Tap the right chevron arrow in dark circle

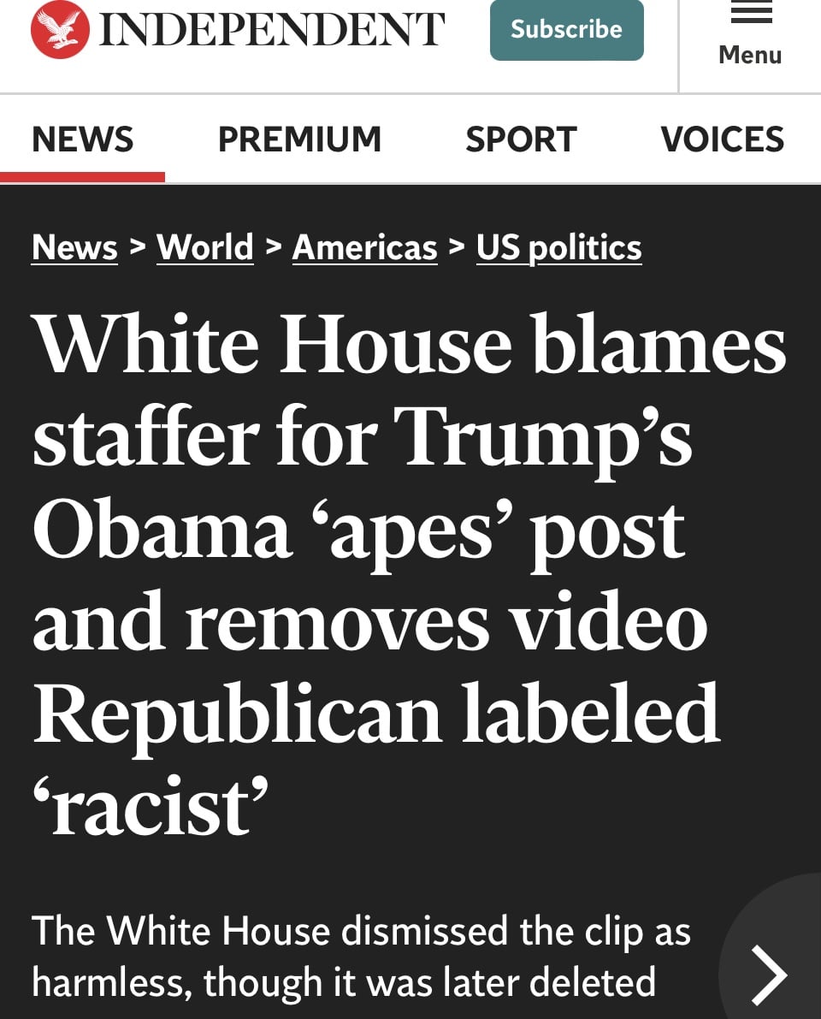pyautogui.click(x=769, y=975)
